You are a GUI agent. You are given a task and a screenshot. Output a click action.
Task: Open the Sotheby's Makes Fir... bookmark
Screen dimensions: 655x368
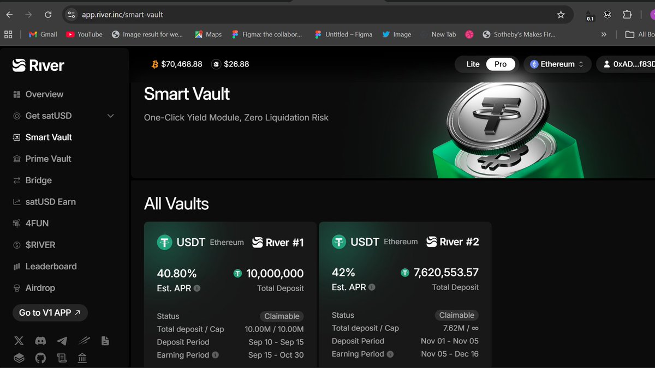pyautogui.click(x=519, y=34)
